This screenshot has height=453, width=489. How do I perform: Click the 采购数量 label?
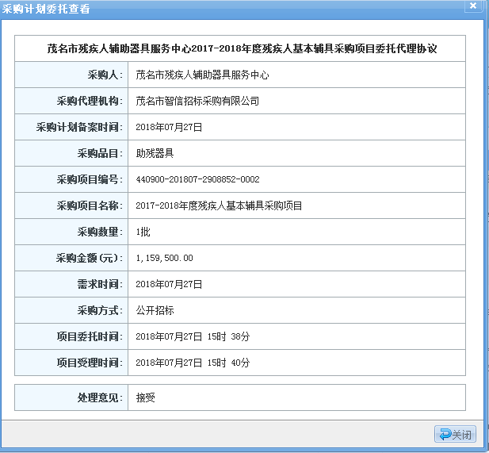click(x=100, y=232)
